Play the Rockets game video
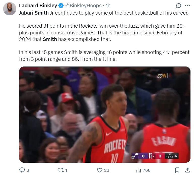The height and width of the screenshot is (175, 195). pos(105,114)
